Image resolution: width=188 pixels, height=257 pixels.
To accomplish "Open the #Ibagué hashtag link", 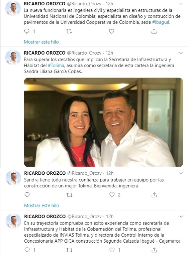I will [161, 22].
